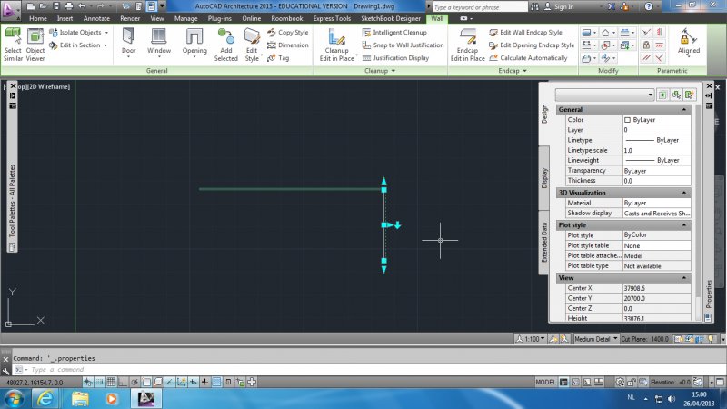Open the 1:100 annotation scale dropdown
This screenshot has height=409, width=727.
click(x=531, y=339)
